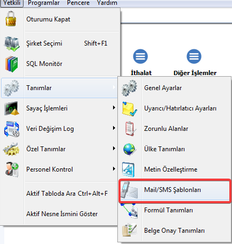Click the padlock icon for Oturumu Kapat
232x244 pixels.
click(11, 19)
